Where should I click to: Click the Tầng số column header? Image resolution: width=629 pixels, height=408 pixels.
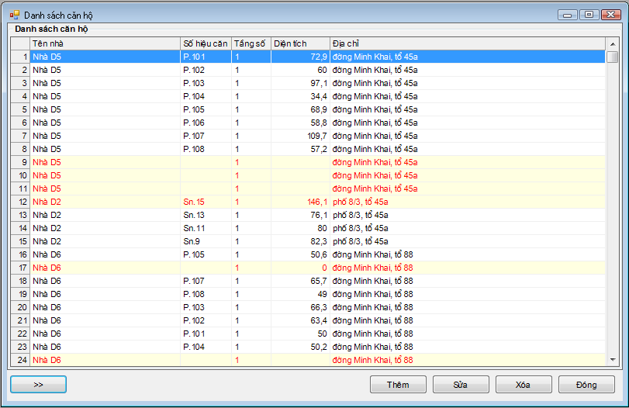[x=251, y=43]
